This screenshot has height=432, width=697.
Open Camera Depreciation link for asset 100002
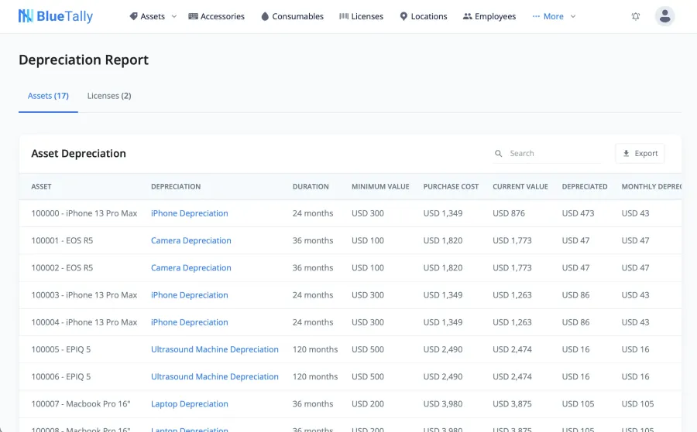[191, 268]
